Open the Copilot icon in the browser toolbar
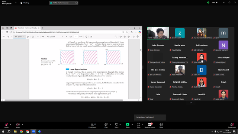 (x=140, y=32)
